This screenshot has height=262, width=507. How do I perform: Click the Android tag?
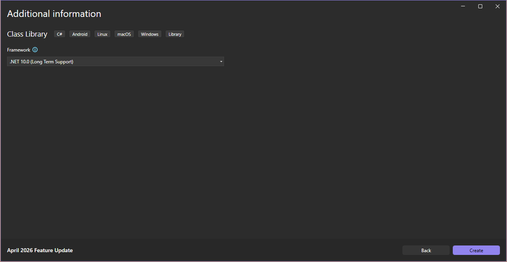[x=80, y=34]
